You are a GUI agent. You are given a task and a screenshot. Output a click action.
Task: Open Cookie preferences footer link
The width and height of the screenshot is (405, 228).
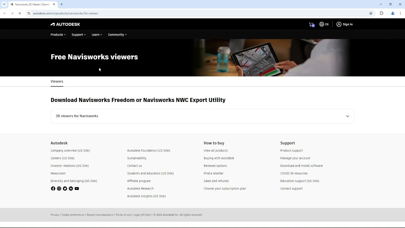pos(73,215)
